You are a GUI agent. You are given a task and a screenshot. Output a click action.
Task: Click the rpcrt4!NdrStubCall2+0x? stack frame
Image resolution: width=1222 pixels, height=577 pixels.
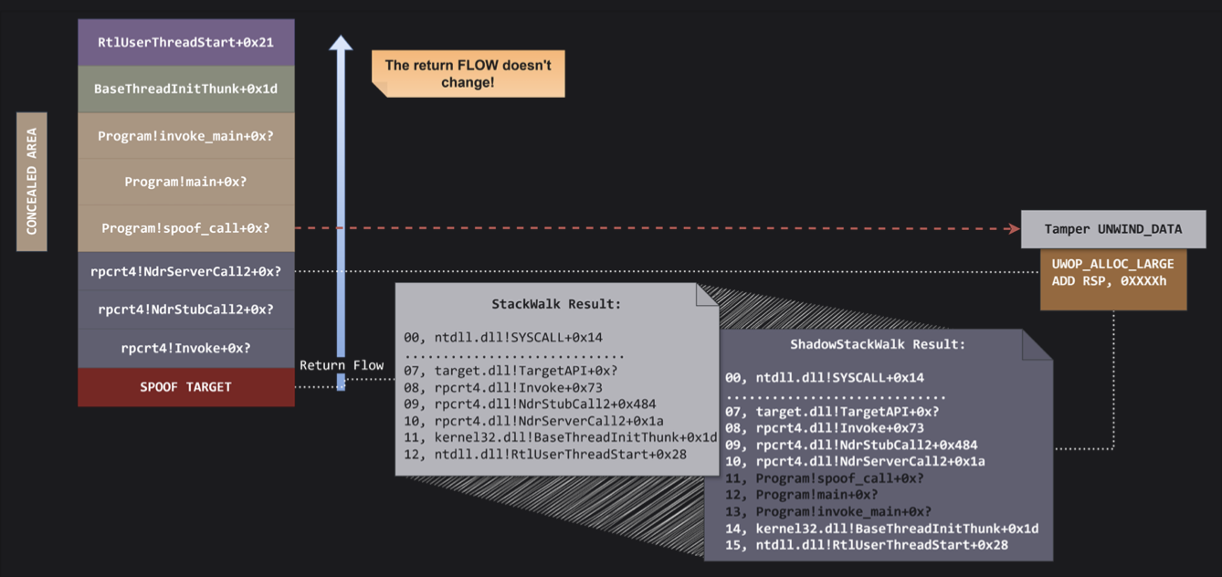tap(186, 309)
